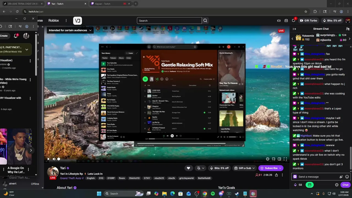
Task: Toggle theatre mode on the player
Action: (x=279, y=159)
